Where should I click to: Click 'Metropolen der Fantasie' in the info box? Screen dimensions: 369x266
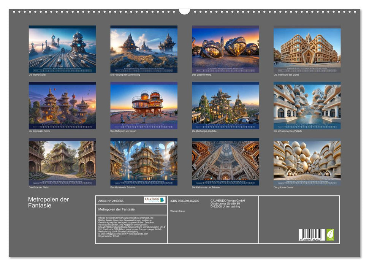pos(117,209)
